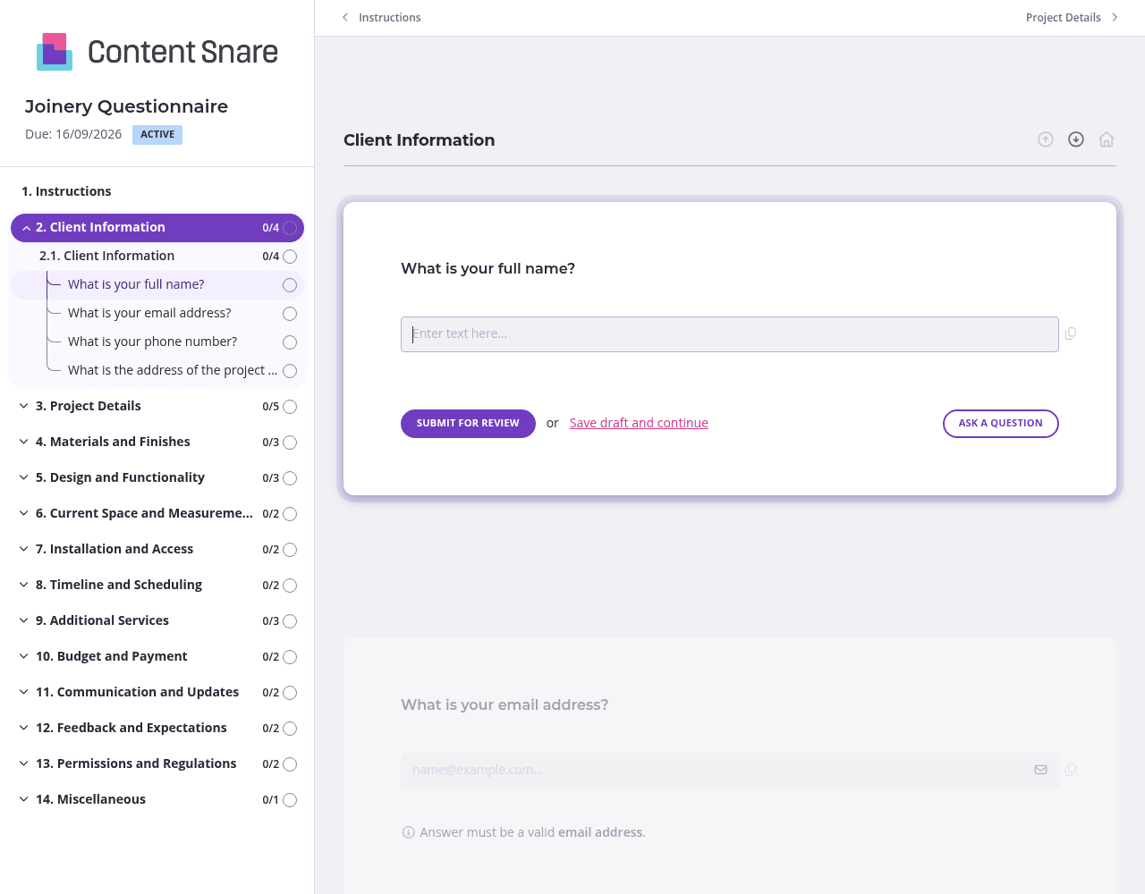1145x894 pixels.
Task: Click the scroll-up arrow icon beside Client Information heading
Action: pos(1046,139)
